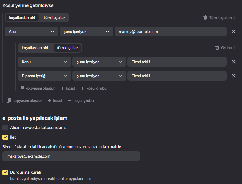
Task: Click the makarova@example.com forwarding address field
Action: (x=71, y=156)
